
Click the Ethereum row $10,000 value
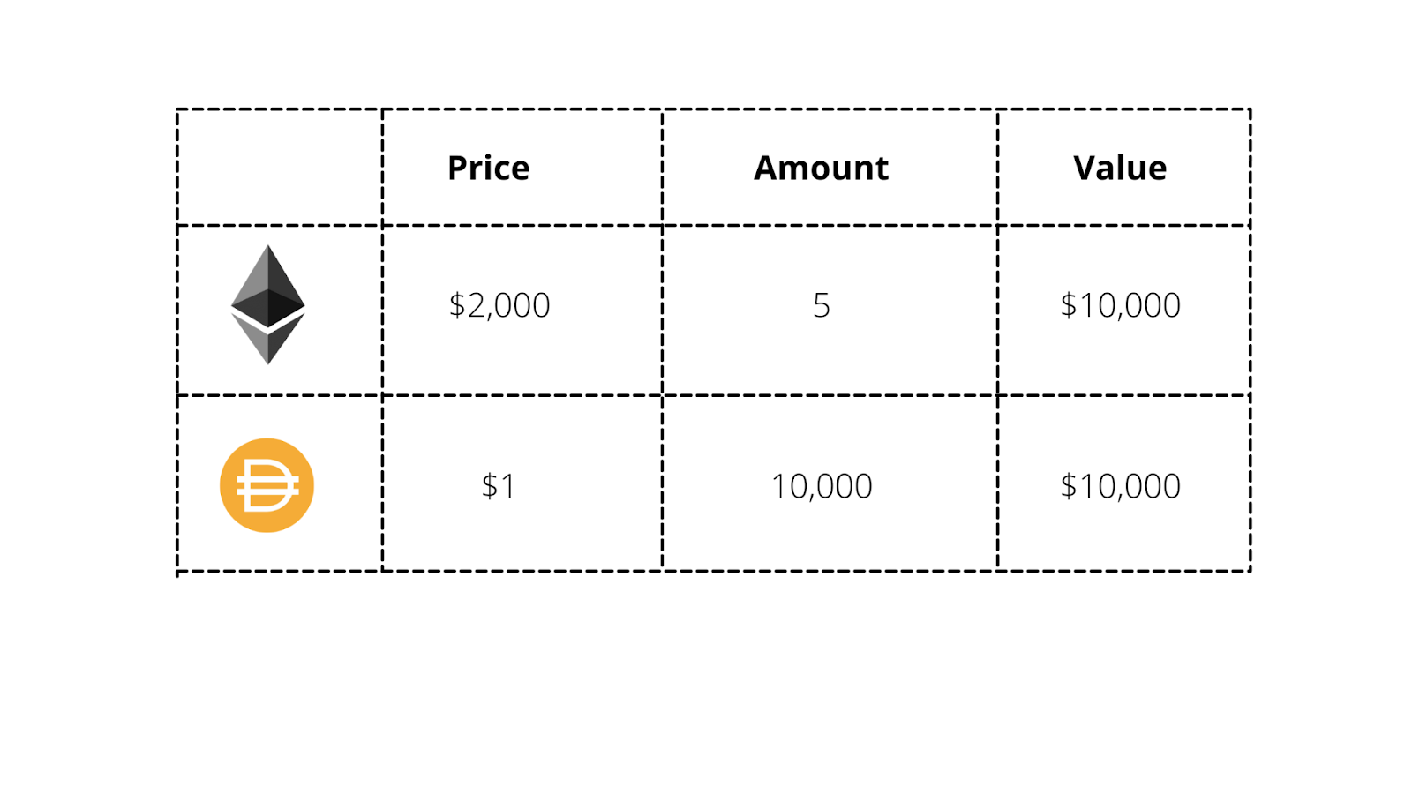point(1120,305)
